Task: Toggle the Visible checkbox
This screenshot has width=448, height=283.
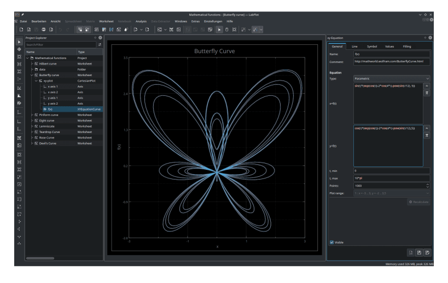Action: pos(332,242)
